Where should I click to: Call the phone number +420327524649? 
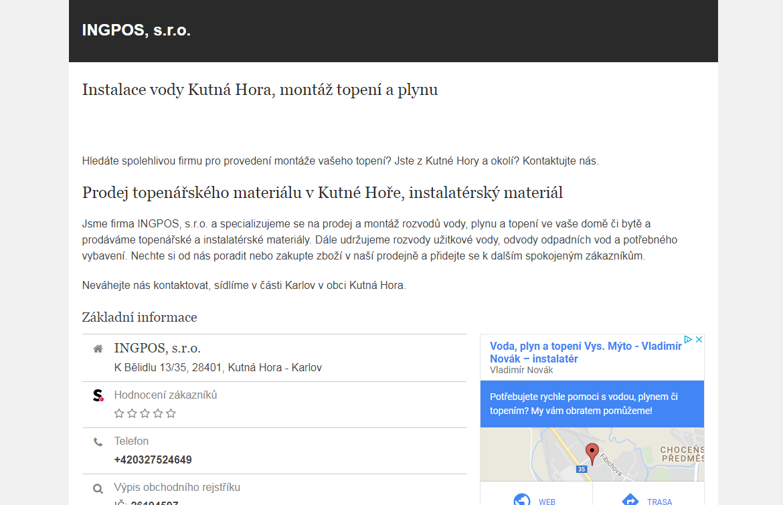click(153, 460)
